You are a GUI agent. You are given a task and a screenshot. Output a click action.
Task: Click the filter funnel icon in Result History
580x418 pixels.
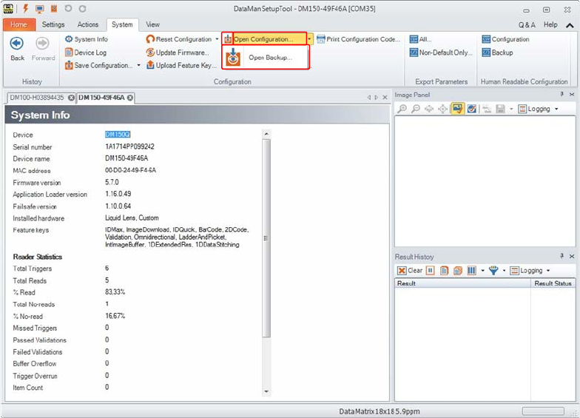[x=493, y=271]
